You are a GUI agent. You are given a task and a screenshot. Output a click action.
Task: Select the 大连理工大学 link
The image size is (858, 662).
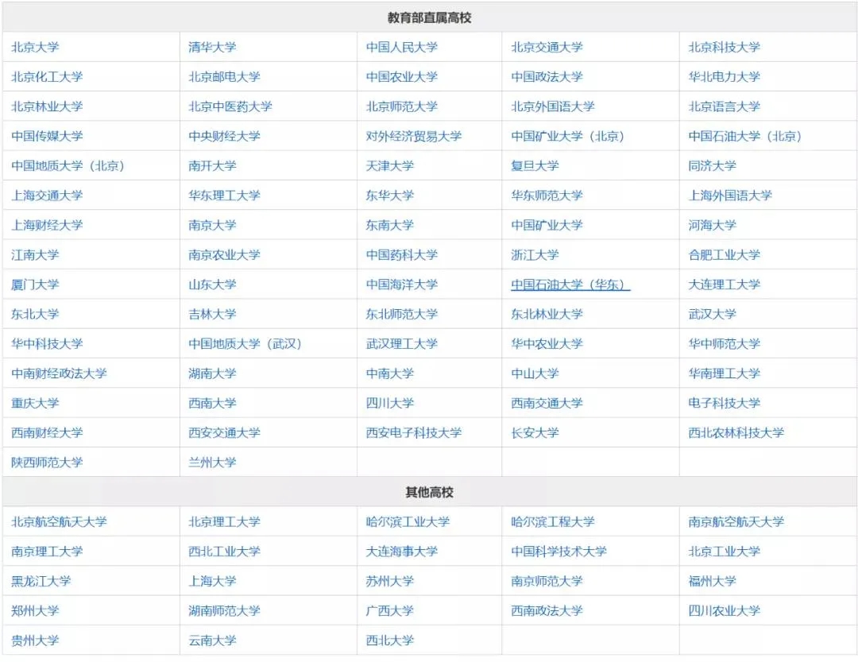point(724,285)
